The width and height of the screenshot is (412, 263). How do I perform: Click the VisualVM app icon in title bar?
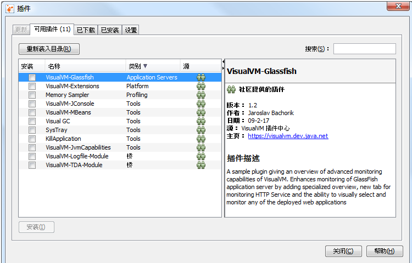coord(10,9)
